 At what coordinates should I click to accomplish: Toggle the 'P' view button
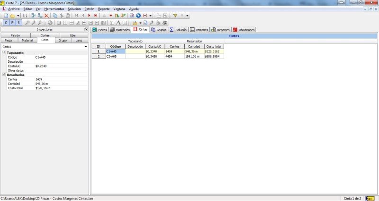tap(12, 22)
